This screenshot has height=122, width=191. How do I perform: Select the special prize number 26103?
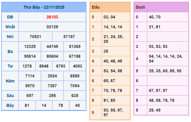coord(52,17)
